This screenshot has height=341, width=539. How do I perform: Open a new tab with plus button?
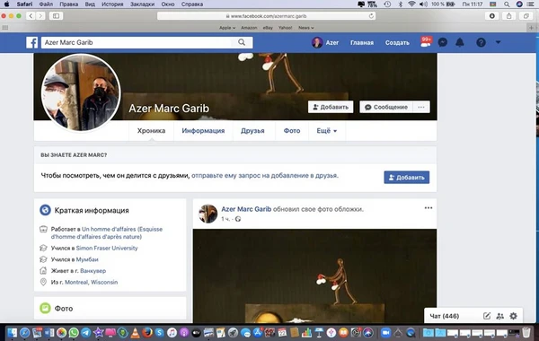[532, 28]
